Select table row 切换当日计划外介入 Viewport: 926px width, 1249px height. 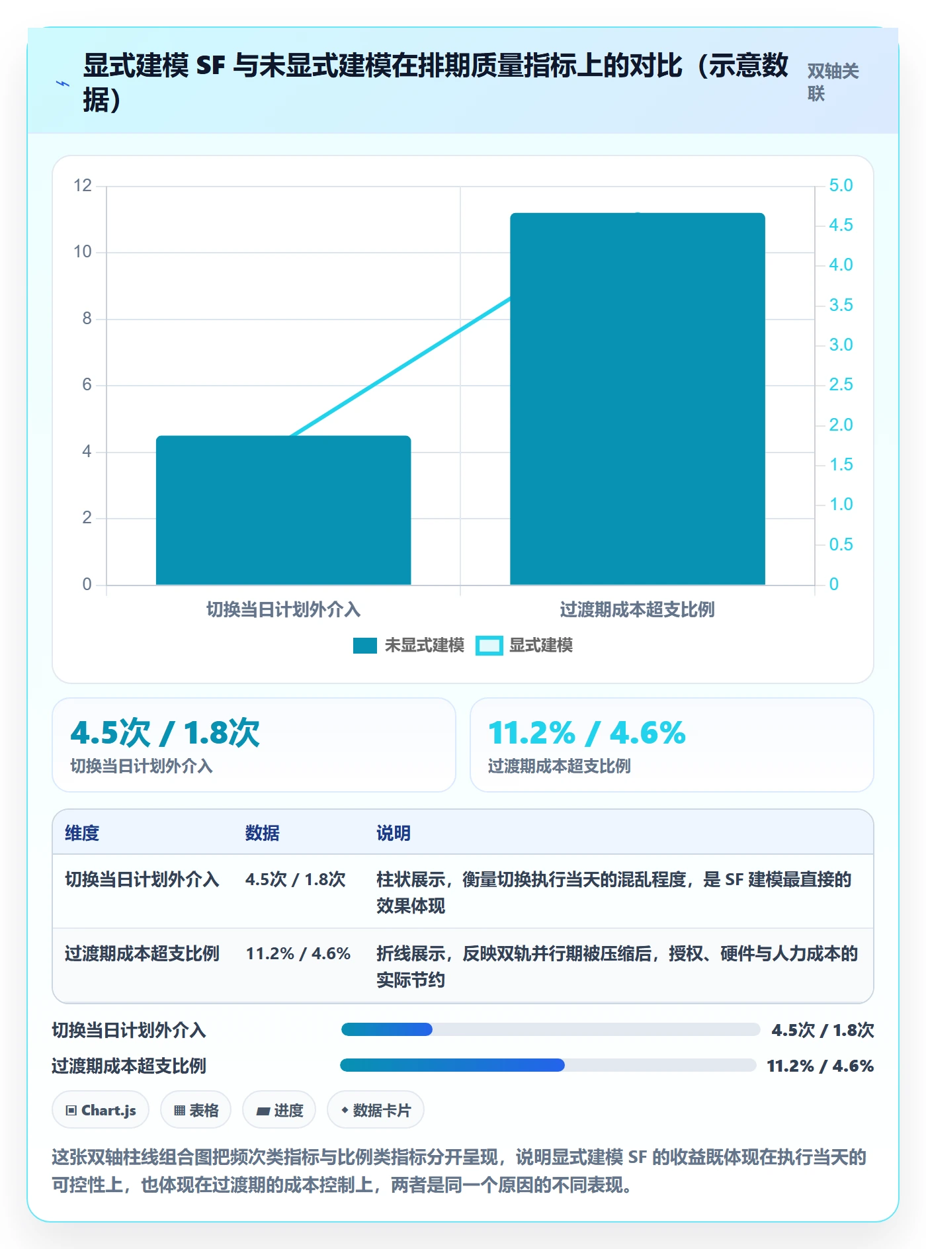(463, 892)
